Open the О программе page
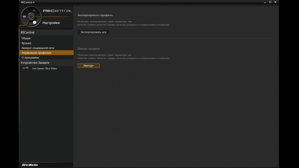Screen dimensions: 299x168 point(47,57)
